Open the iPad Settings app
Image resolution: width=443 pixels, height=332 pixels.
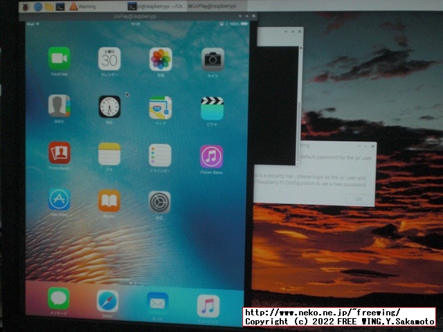pyautogui.click(x=159, y=203)
